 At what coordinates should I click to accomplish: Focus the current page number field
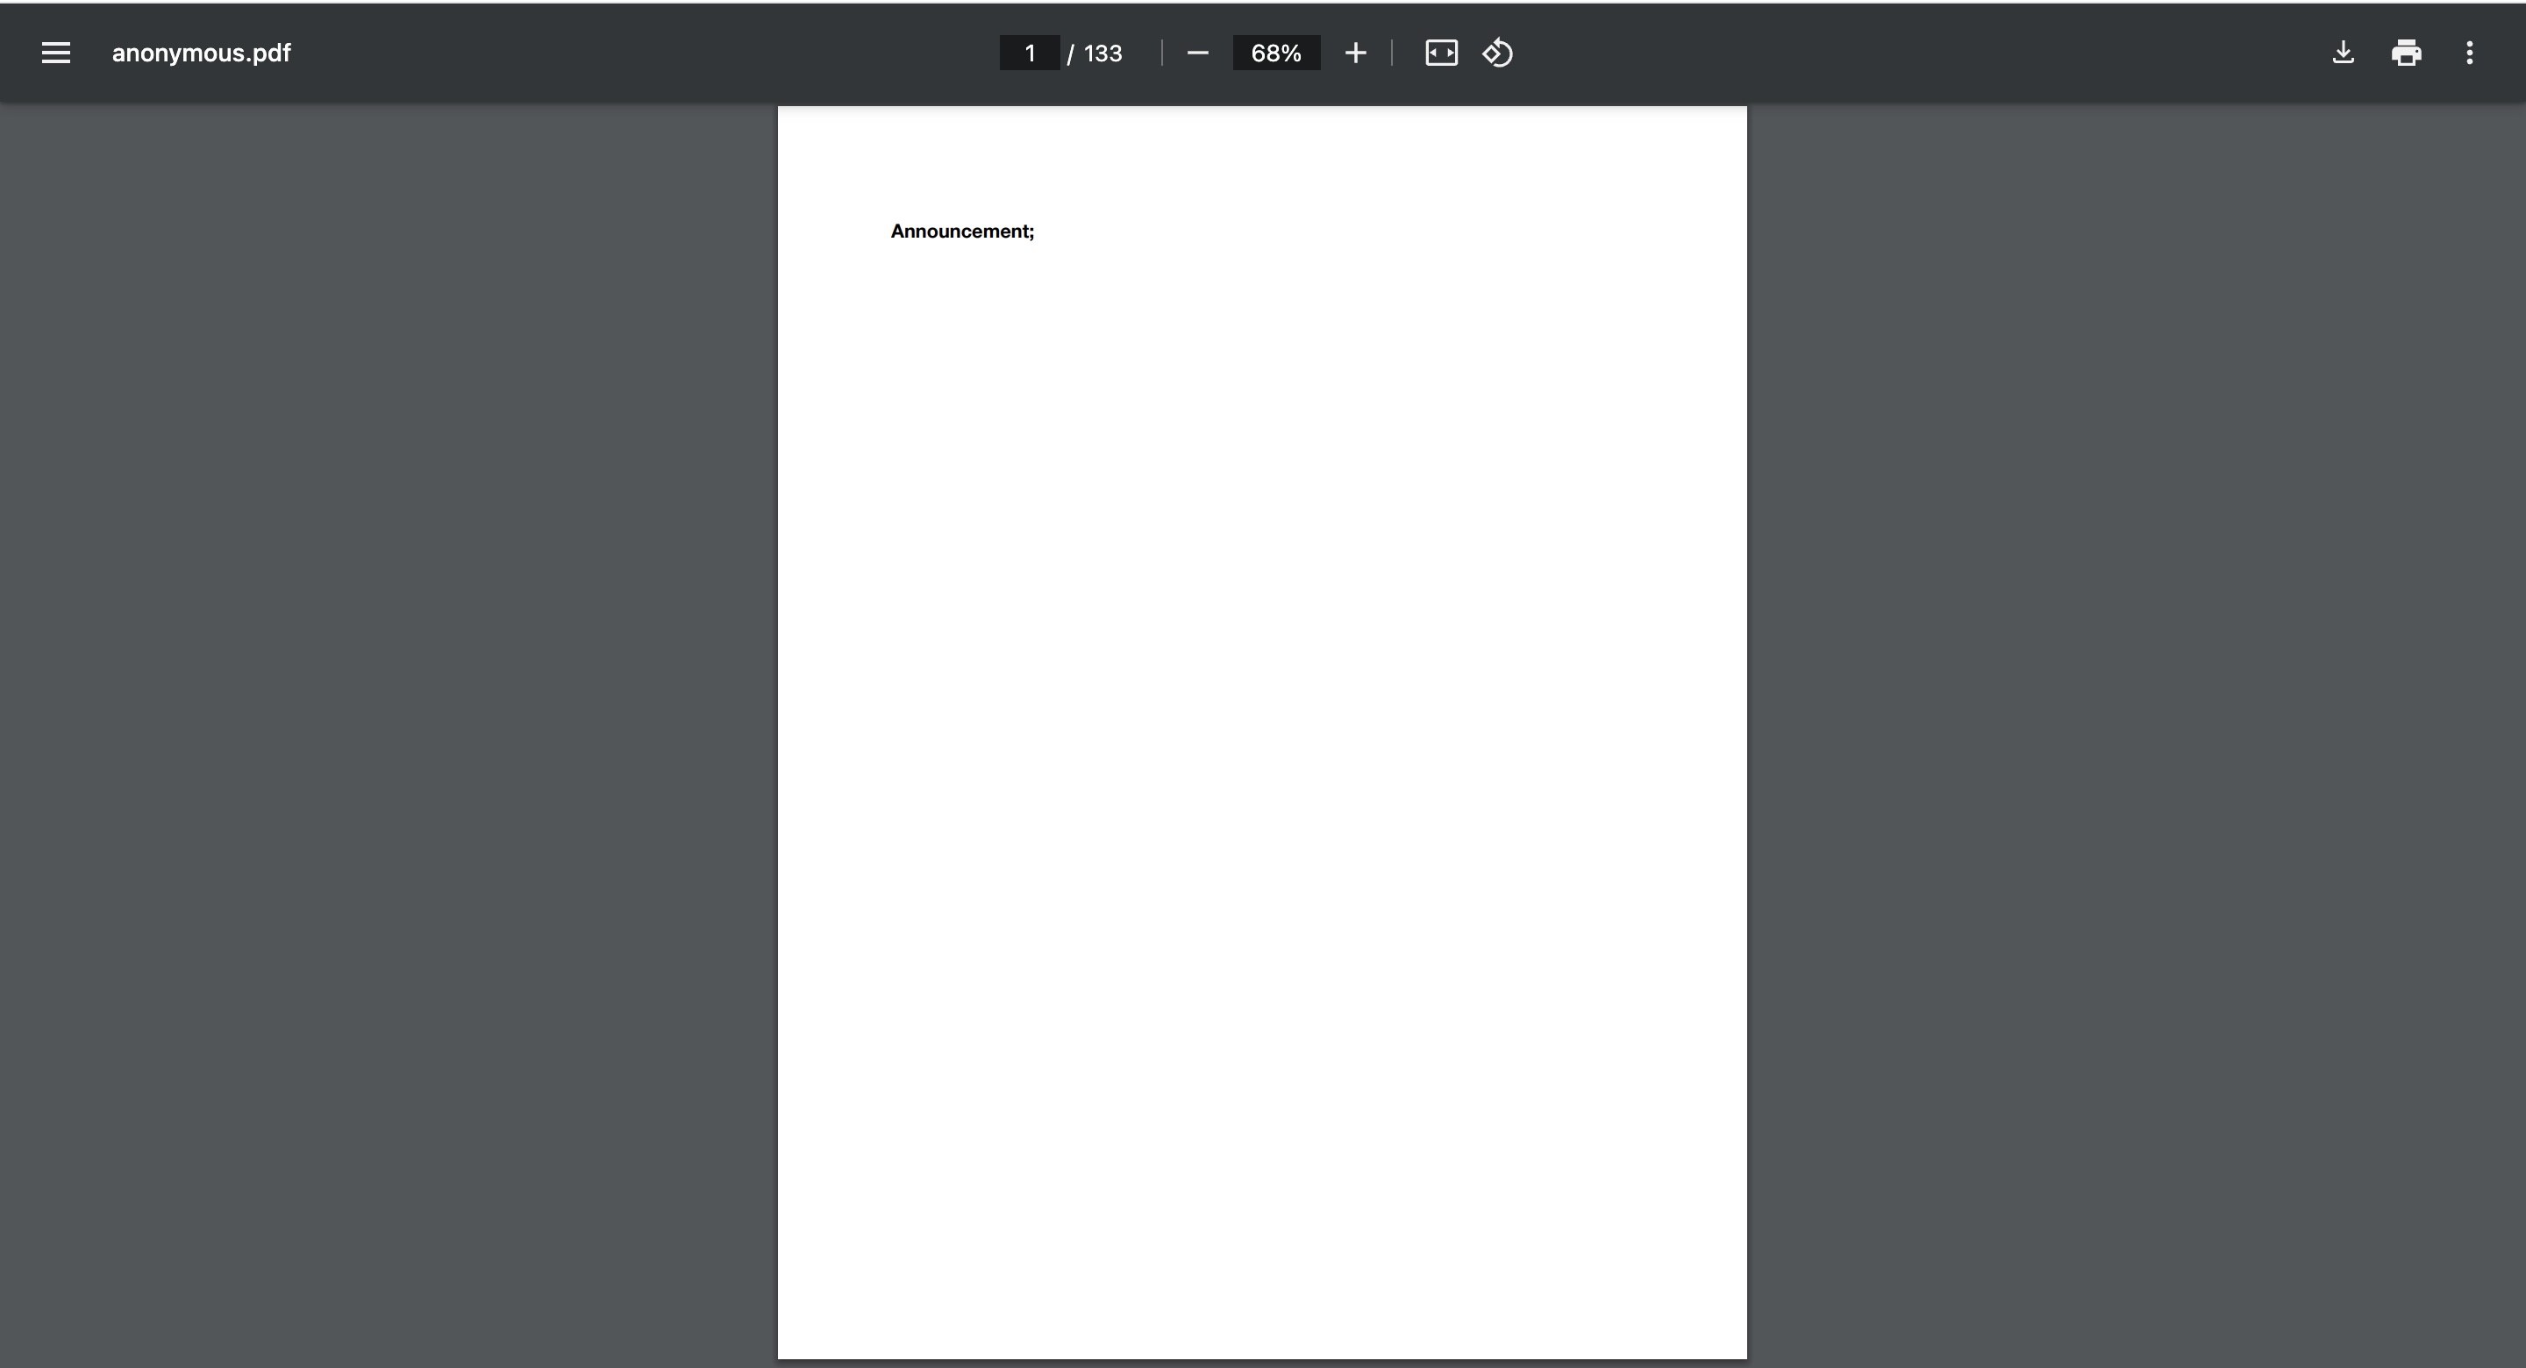(x=1029, y=53)
